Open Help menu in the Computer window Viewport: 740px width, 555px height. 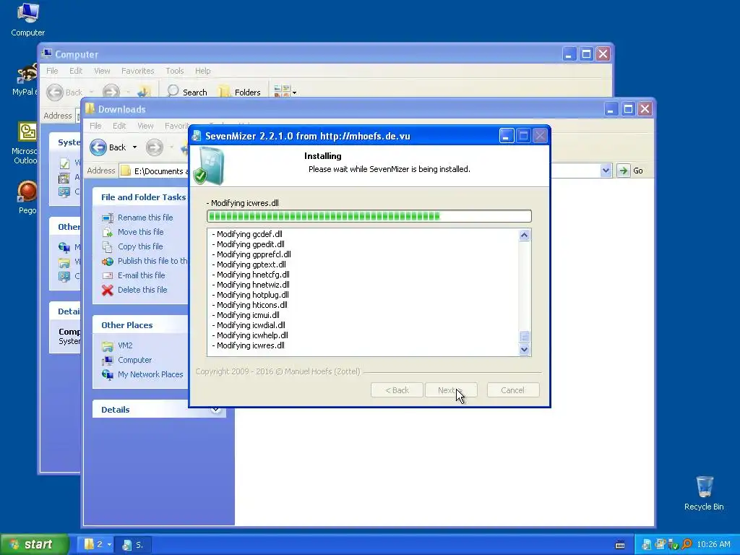202,71
